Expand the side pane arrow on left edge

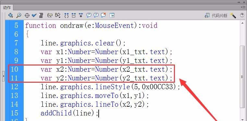coord(4,76)
